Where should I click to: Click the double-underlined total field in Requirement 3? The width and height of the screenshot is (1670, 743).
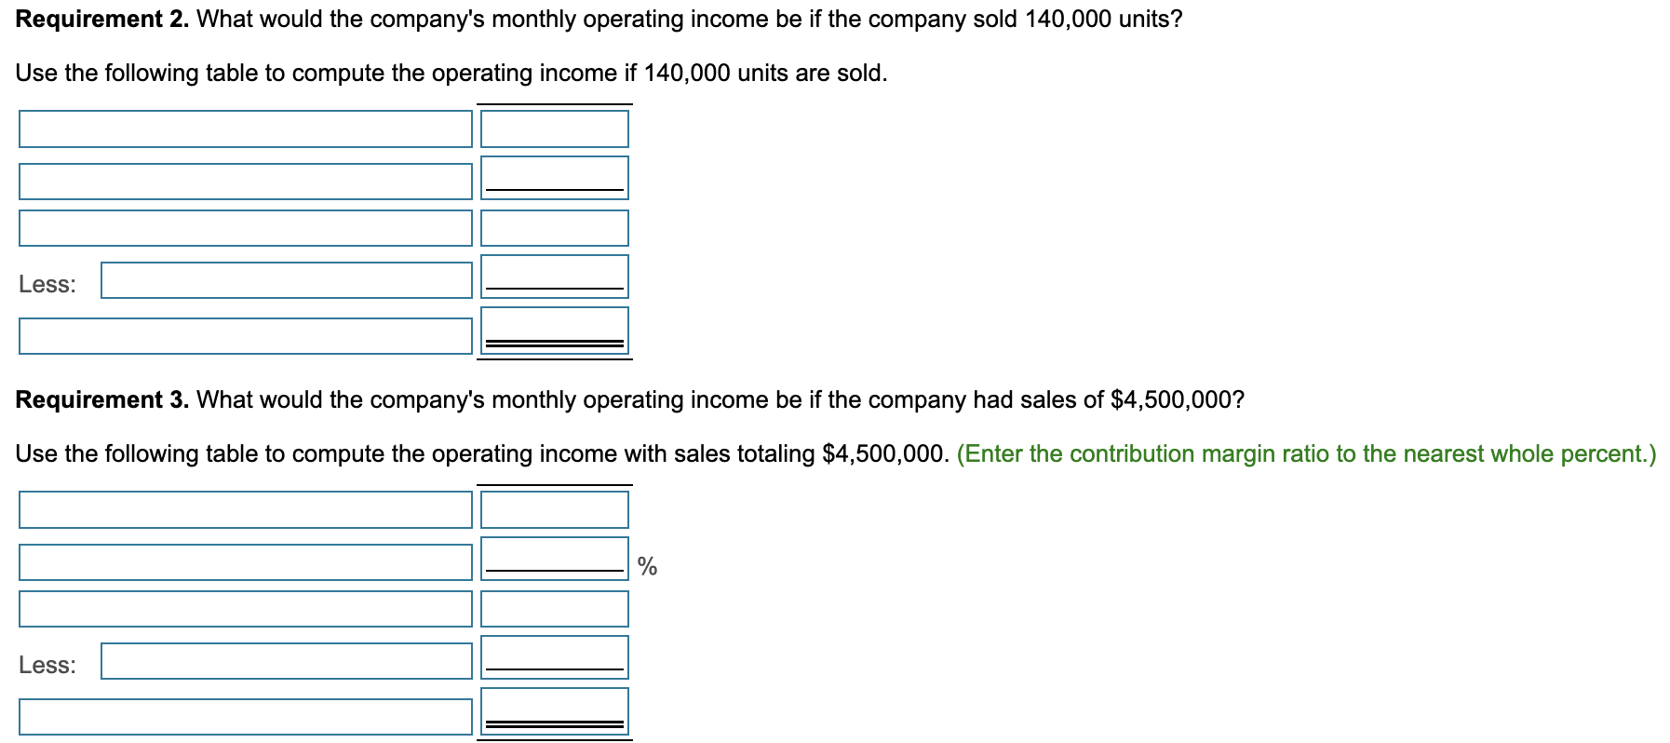[554, 709]
